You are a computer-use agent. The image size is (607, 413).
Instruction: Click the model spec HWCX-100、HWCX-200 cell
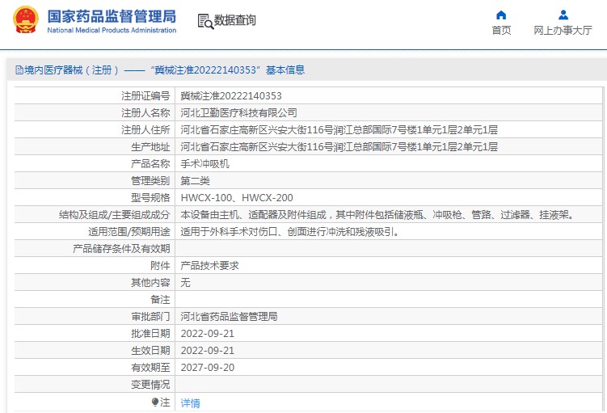236,198
